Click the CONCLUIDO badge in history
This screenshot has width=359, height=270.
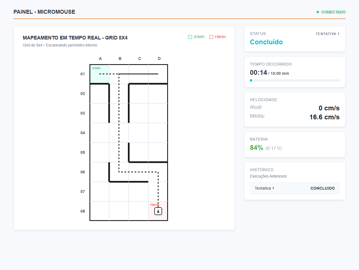pos(323,188)
